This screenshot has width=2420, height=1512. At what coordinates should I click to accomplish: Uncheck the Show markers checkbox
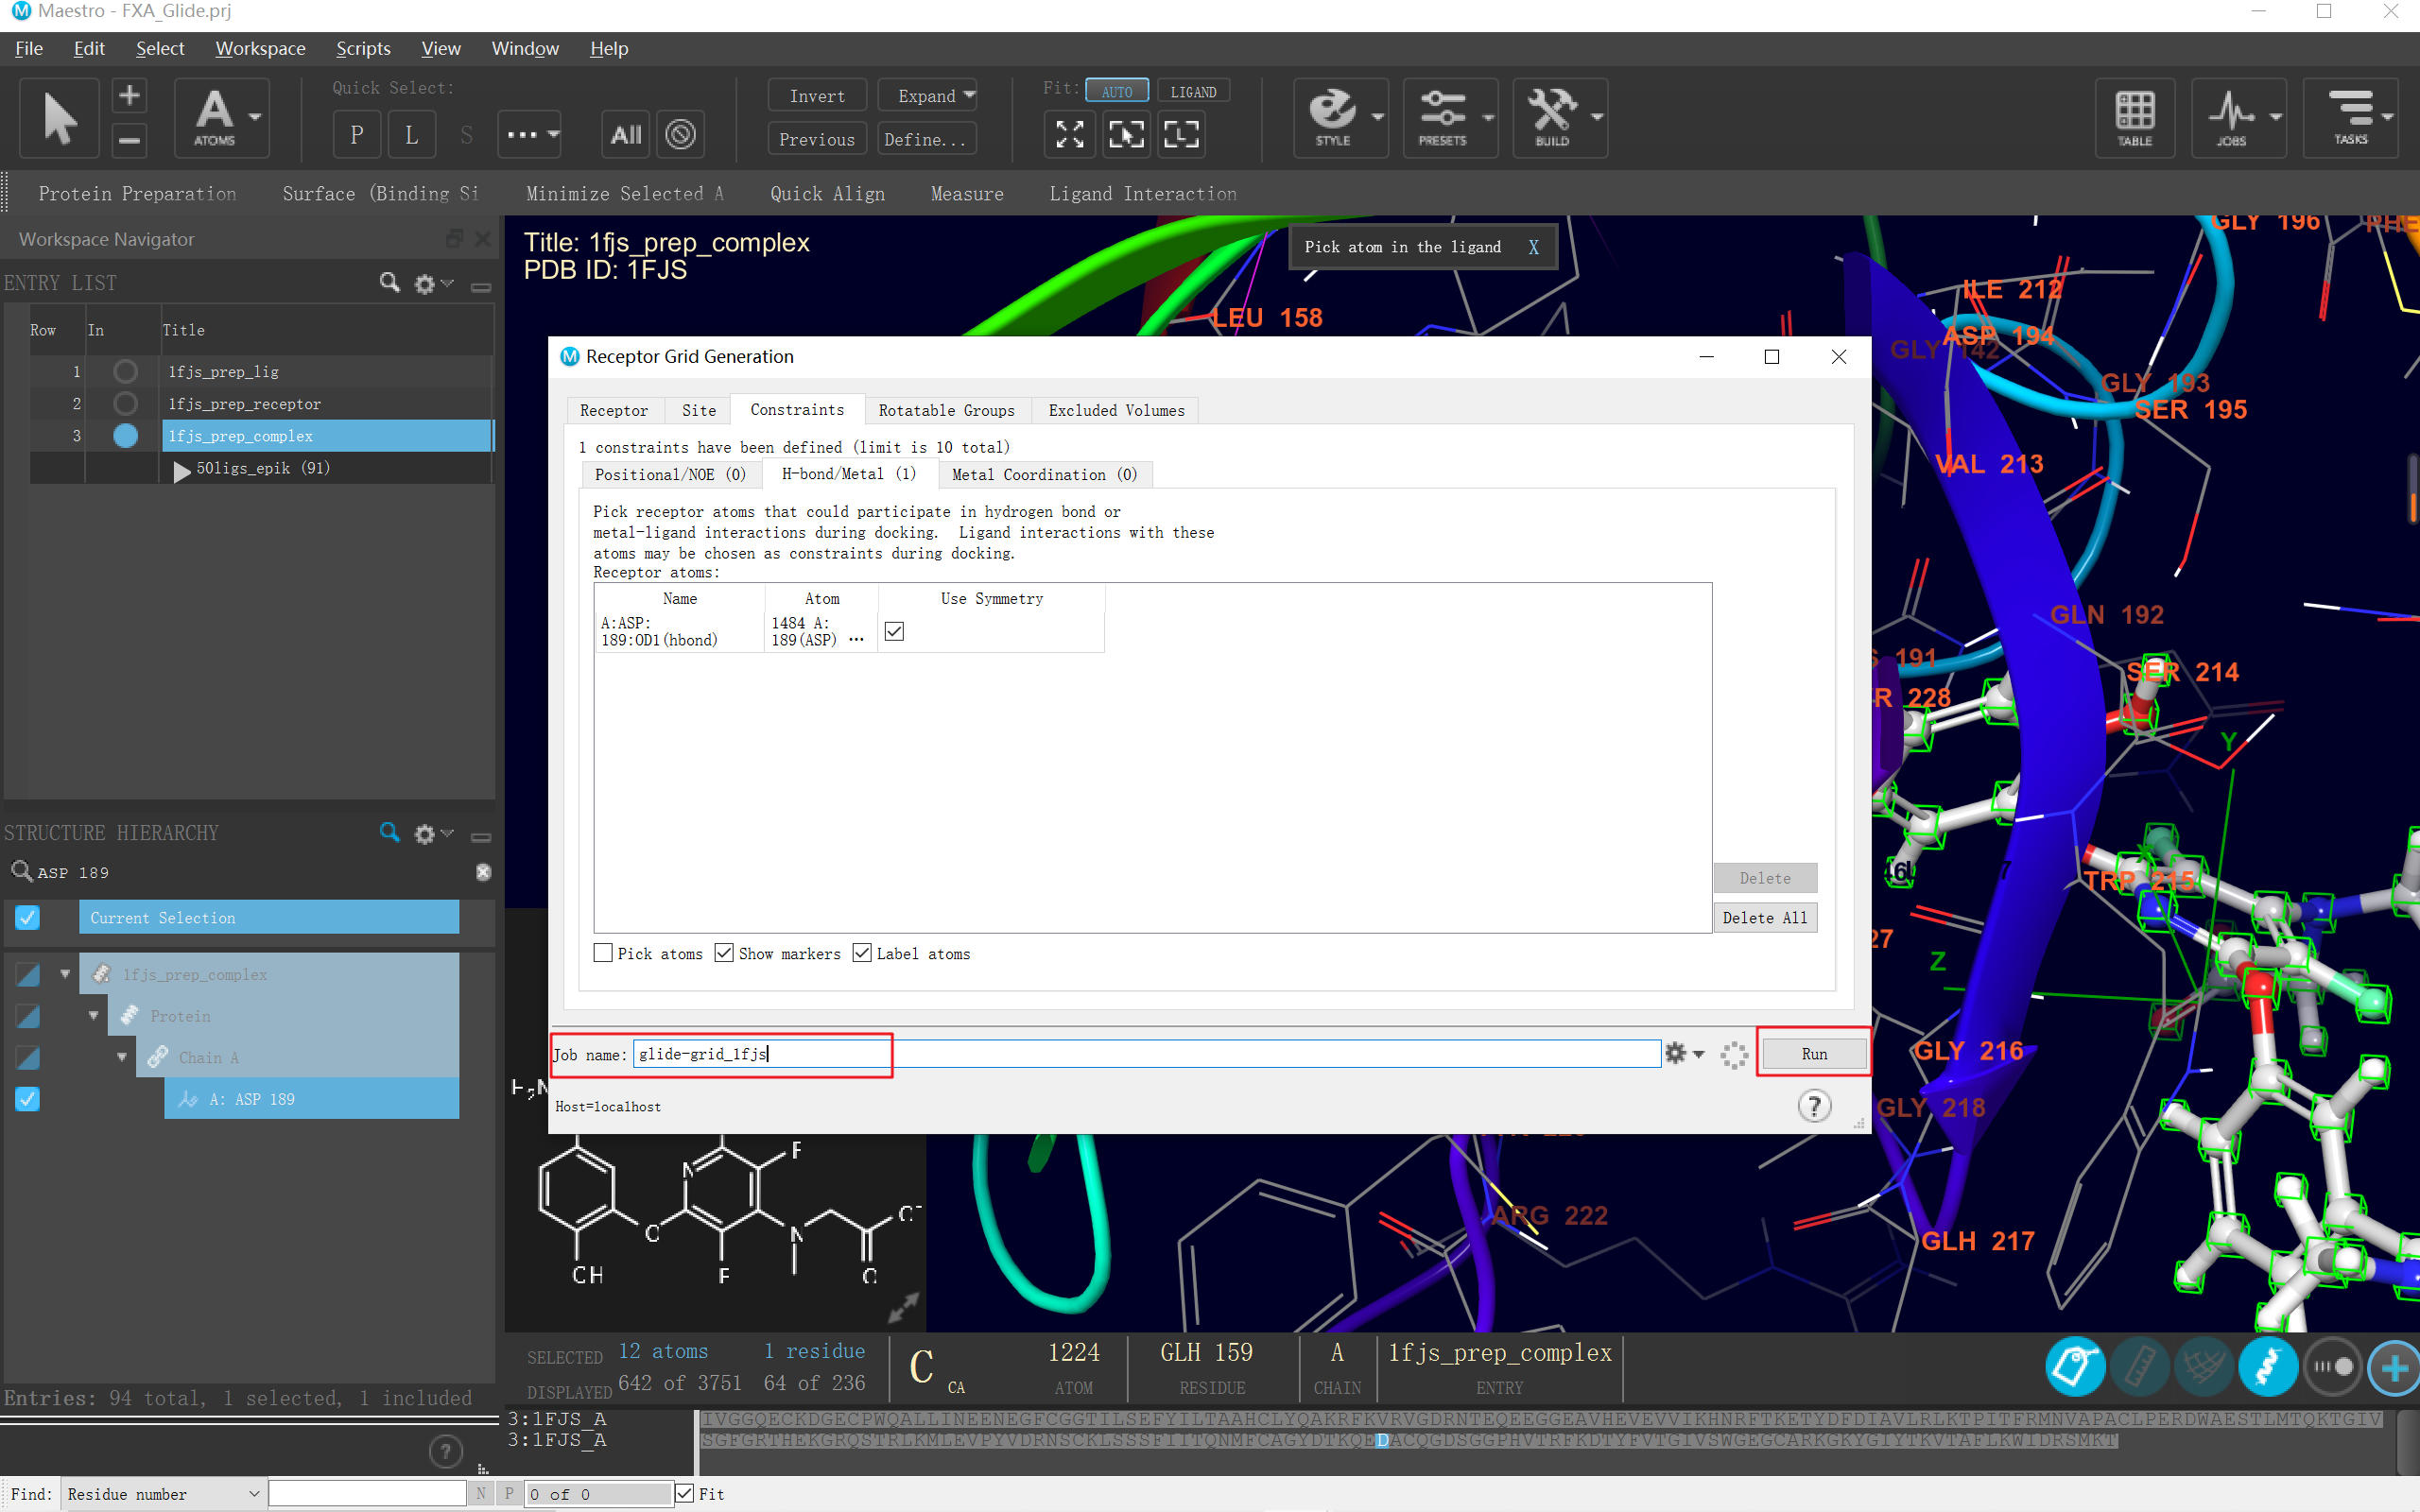coord(724,953)
